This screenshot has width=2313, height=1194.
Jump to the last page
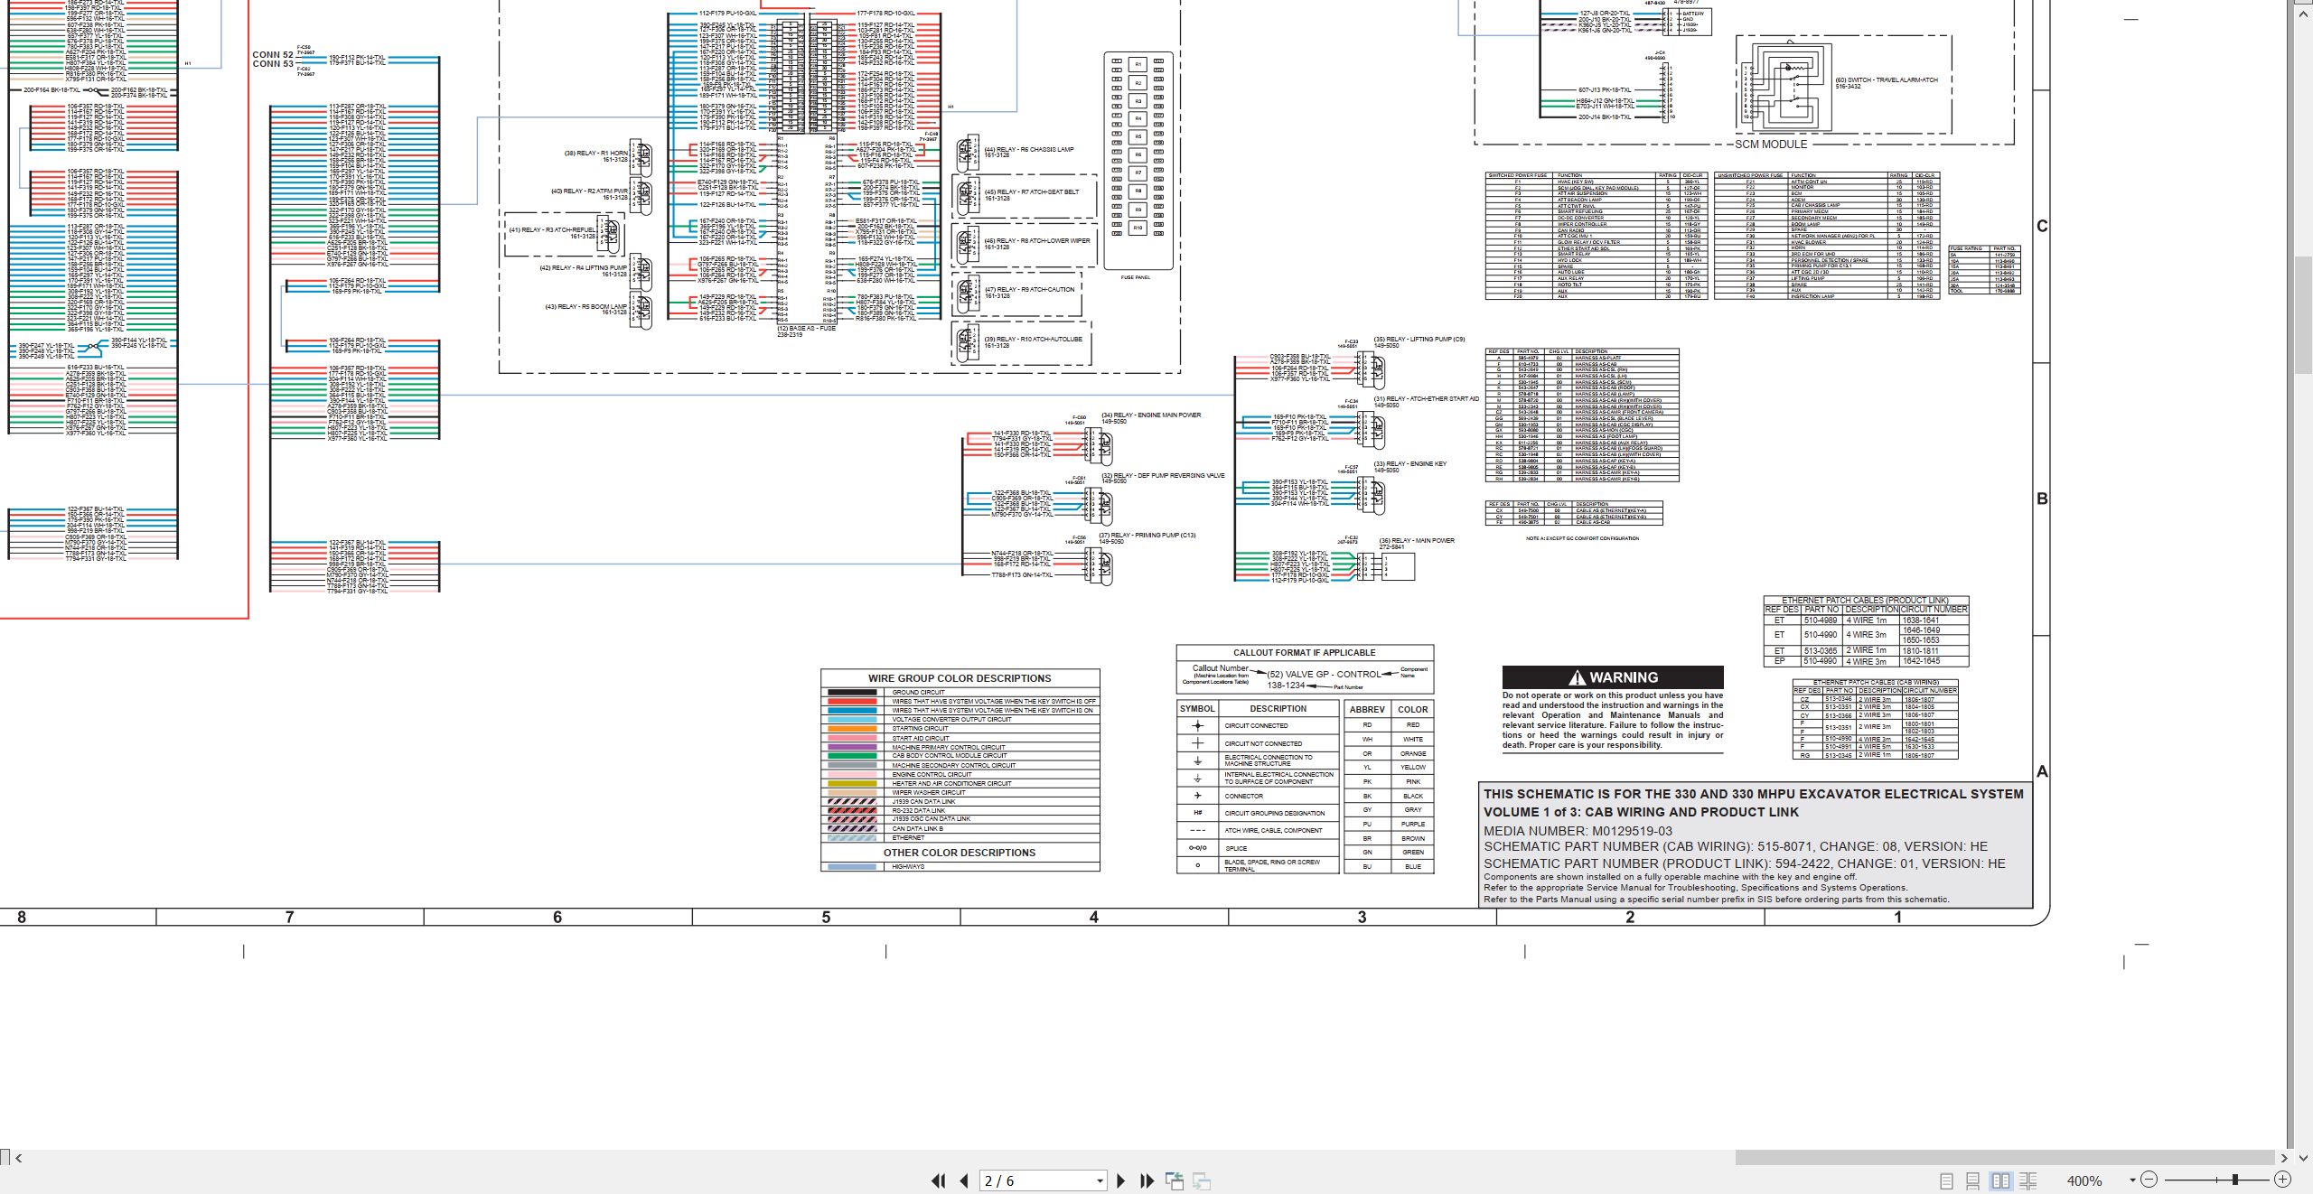click(x=1147, y=1180)
